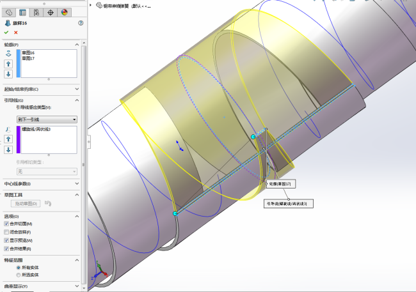416x292 pixels.
Task: Toggle the 显示预览(W) checkbox
Action: coord(6,241)
